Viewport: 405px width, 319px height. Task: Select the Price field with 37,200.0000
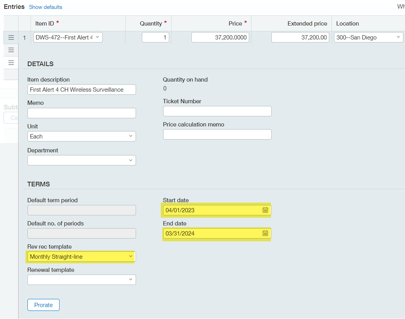click(220, 38)
